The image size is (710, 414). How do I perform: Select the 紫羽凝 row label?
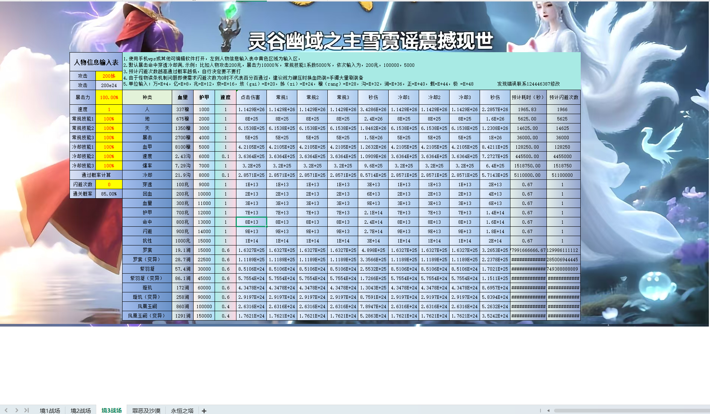point(147,269)
